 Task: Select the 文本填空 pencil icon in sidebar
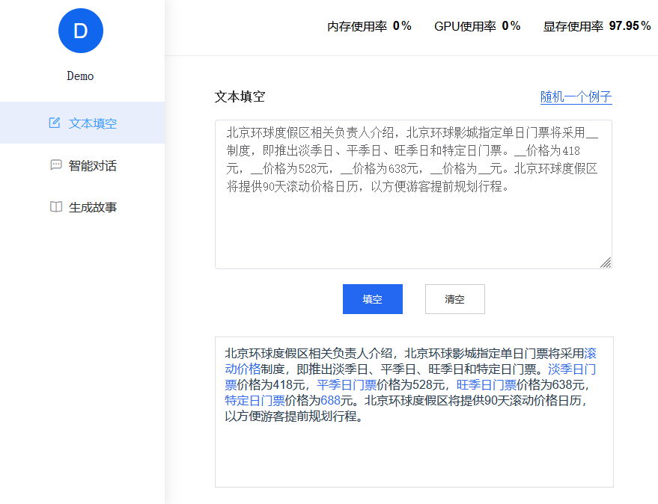[53, 123]
